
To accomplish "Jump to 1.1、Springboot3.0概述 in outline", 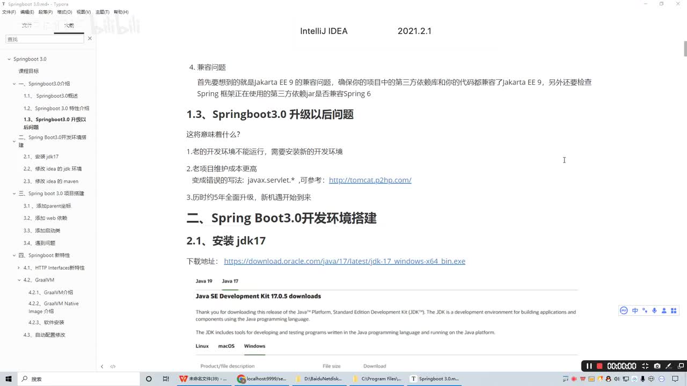I will pos(50,96).
